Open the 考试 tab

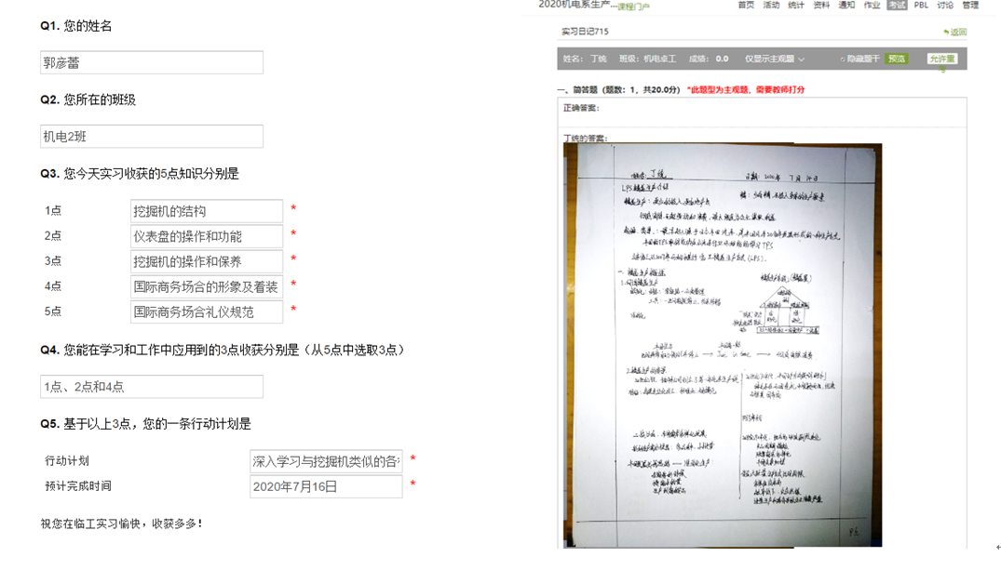897,6
